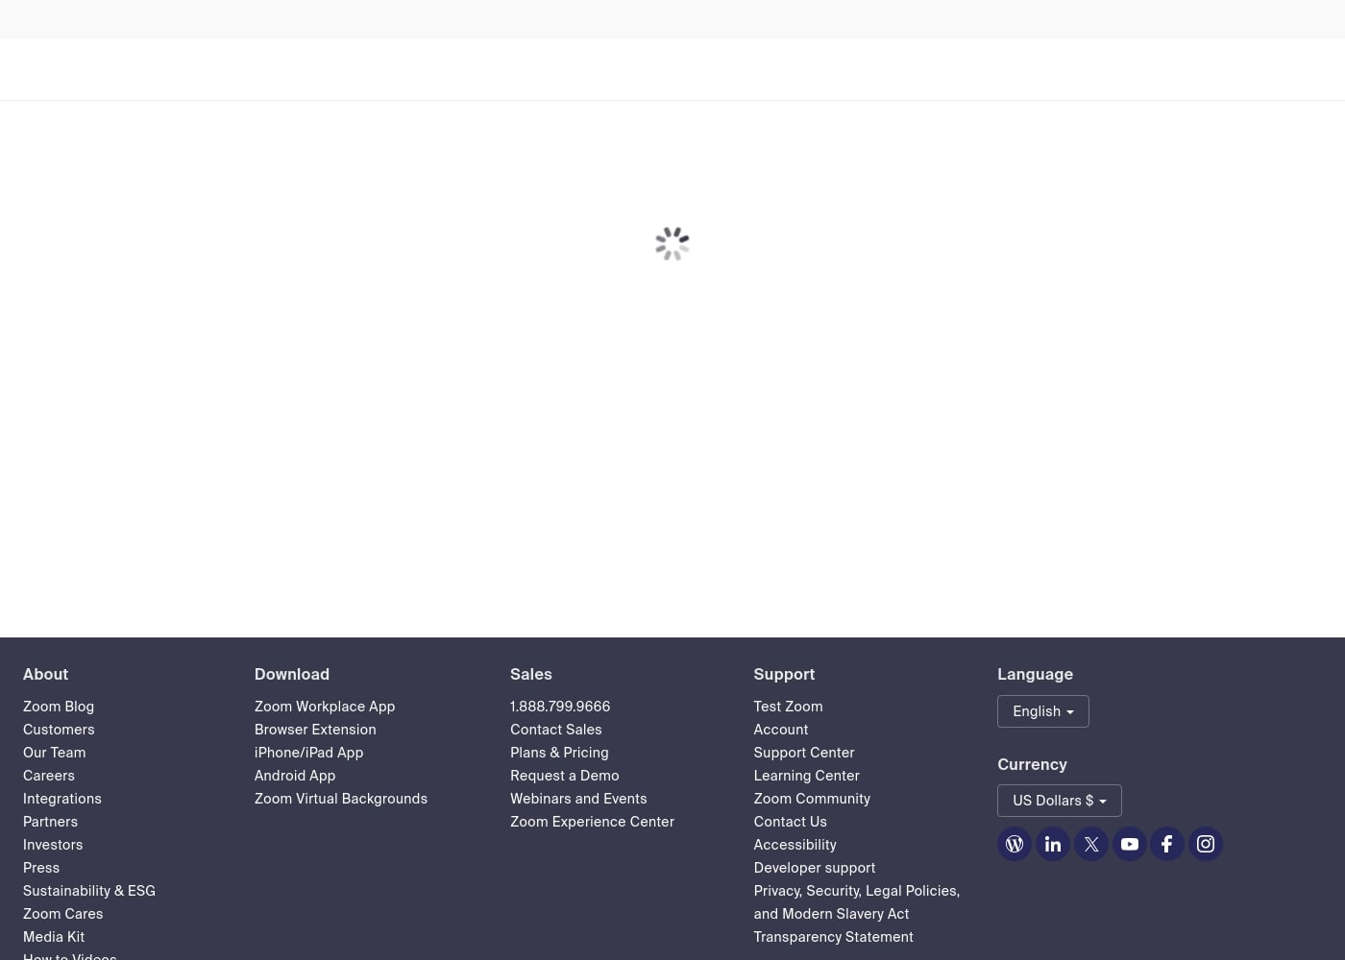The image size is (1345, 960).
Task: Open Zoom Virtual Backgrounds link
Action: (341, 799)
